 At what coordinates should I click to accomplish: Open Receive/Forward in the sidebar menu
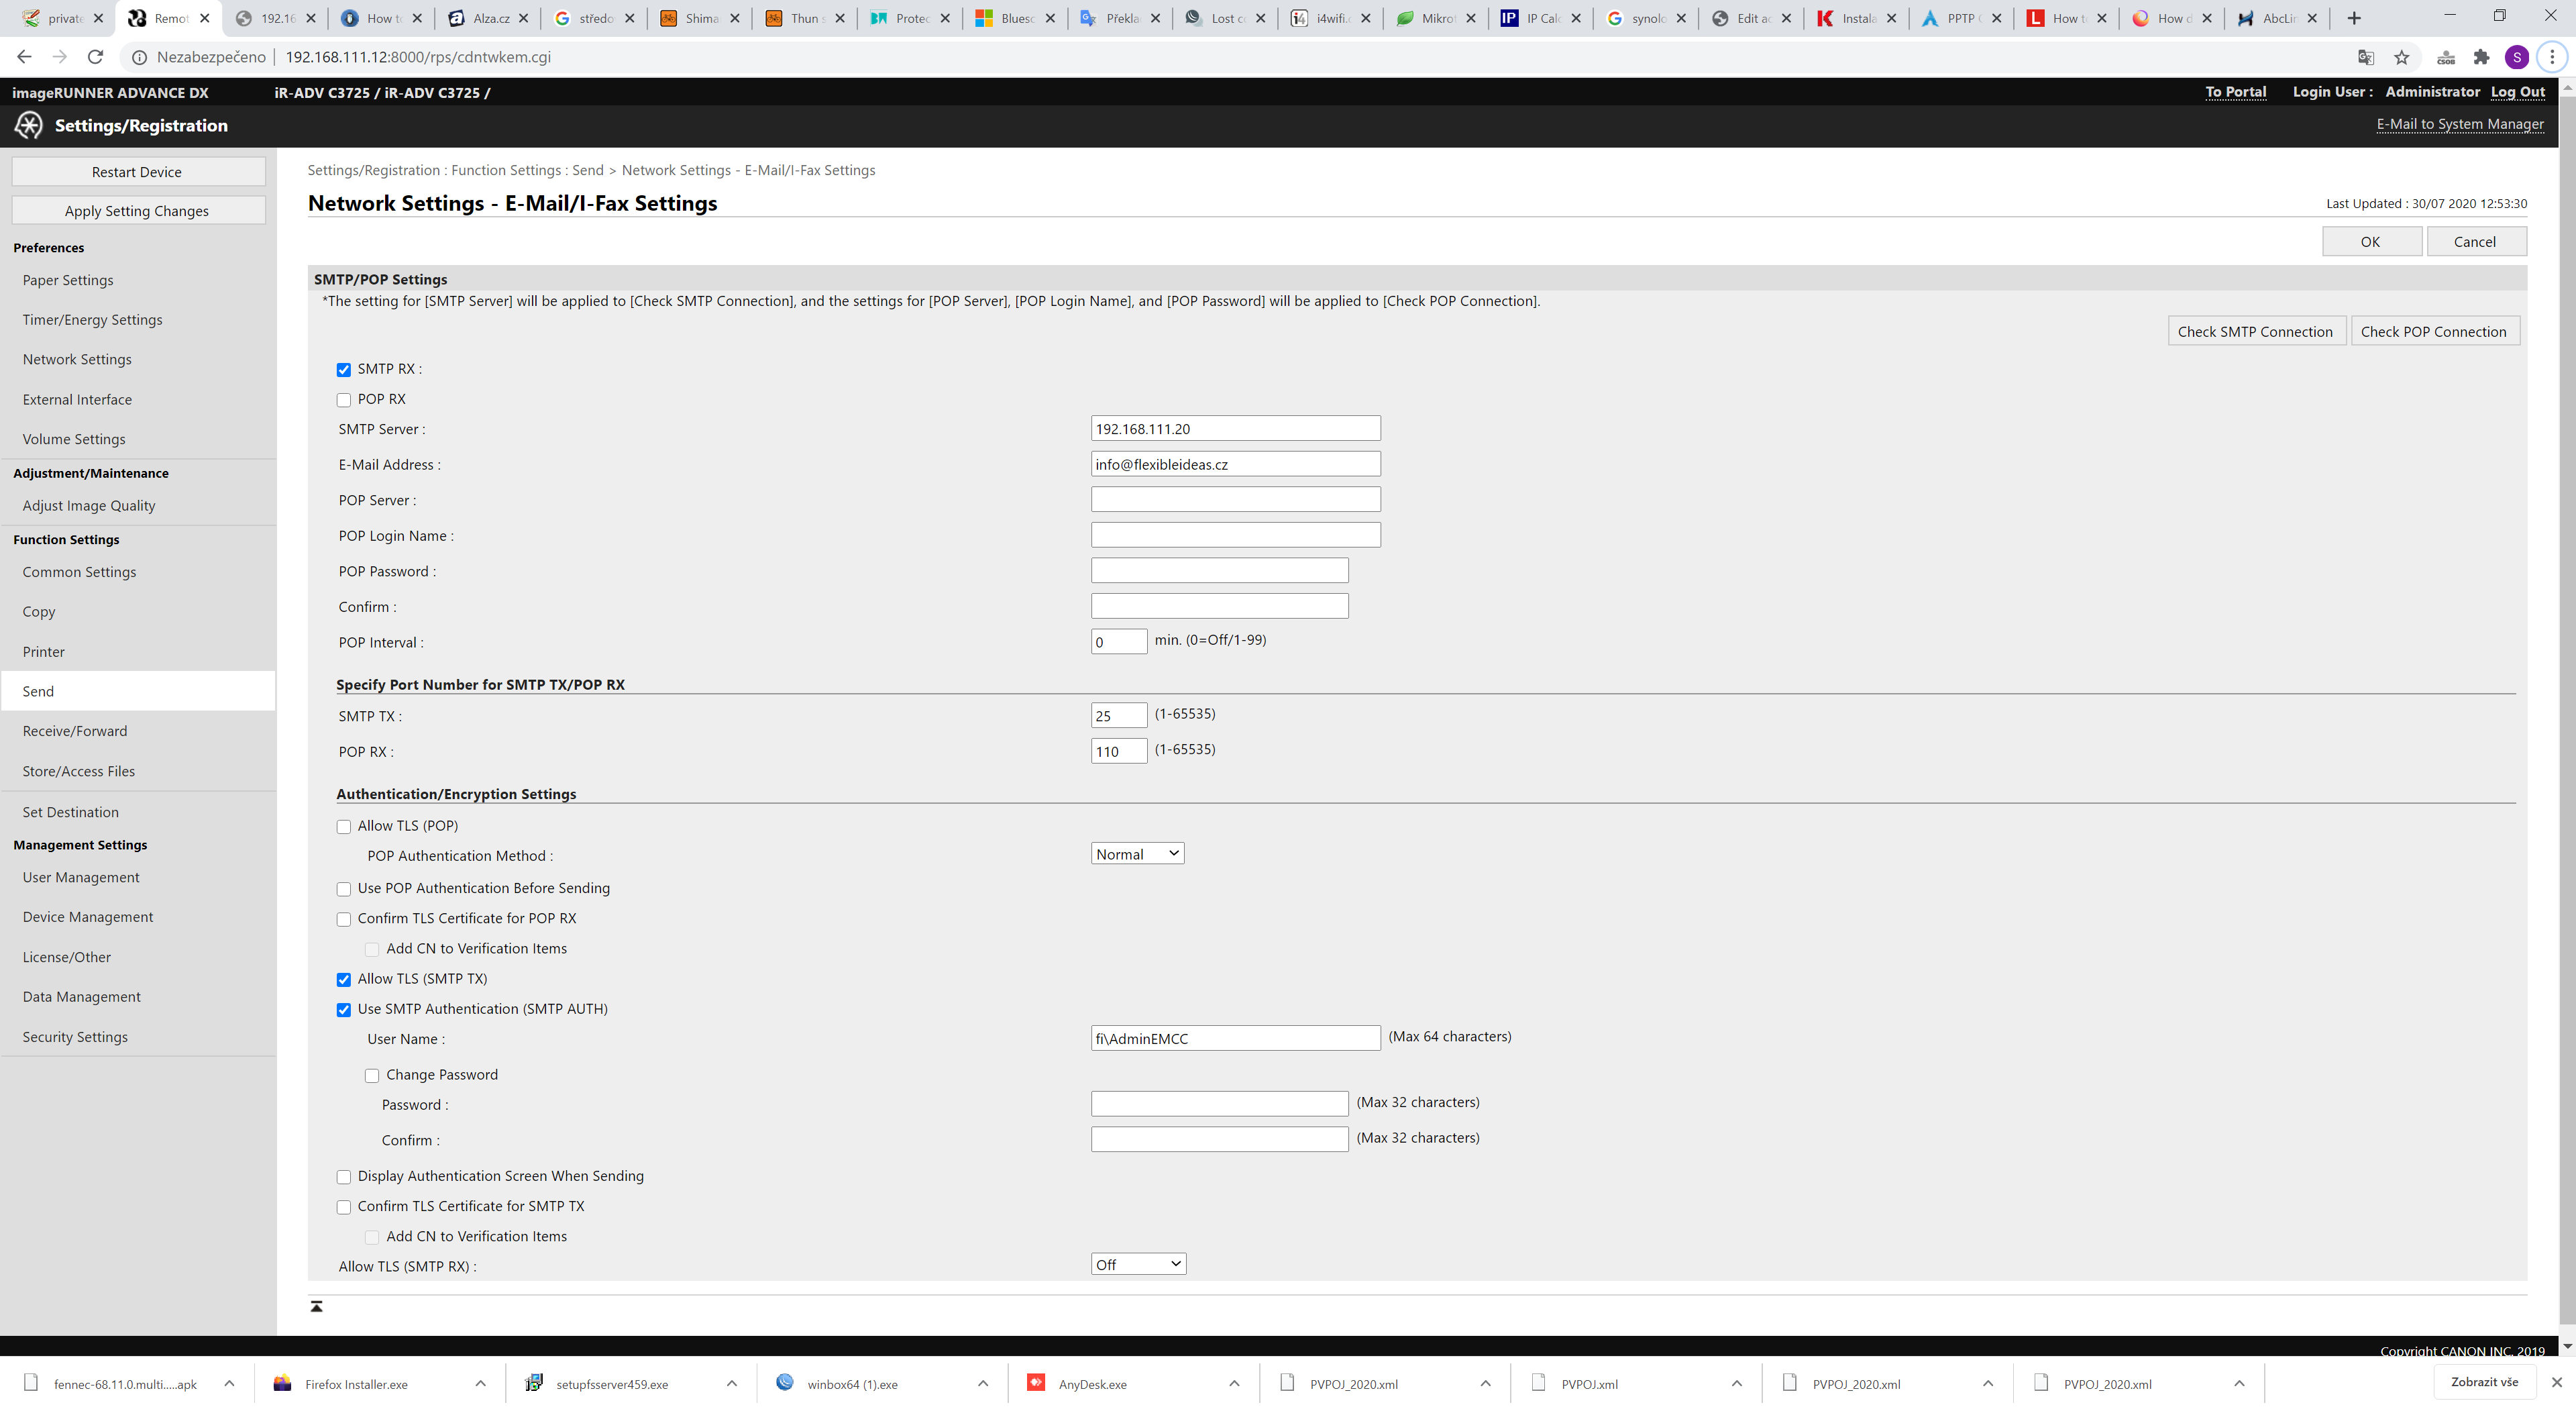tap(75, 731)
